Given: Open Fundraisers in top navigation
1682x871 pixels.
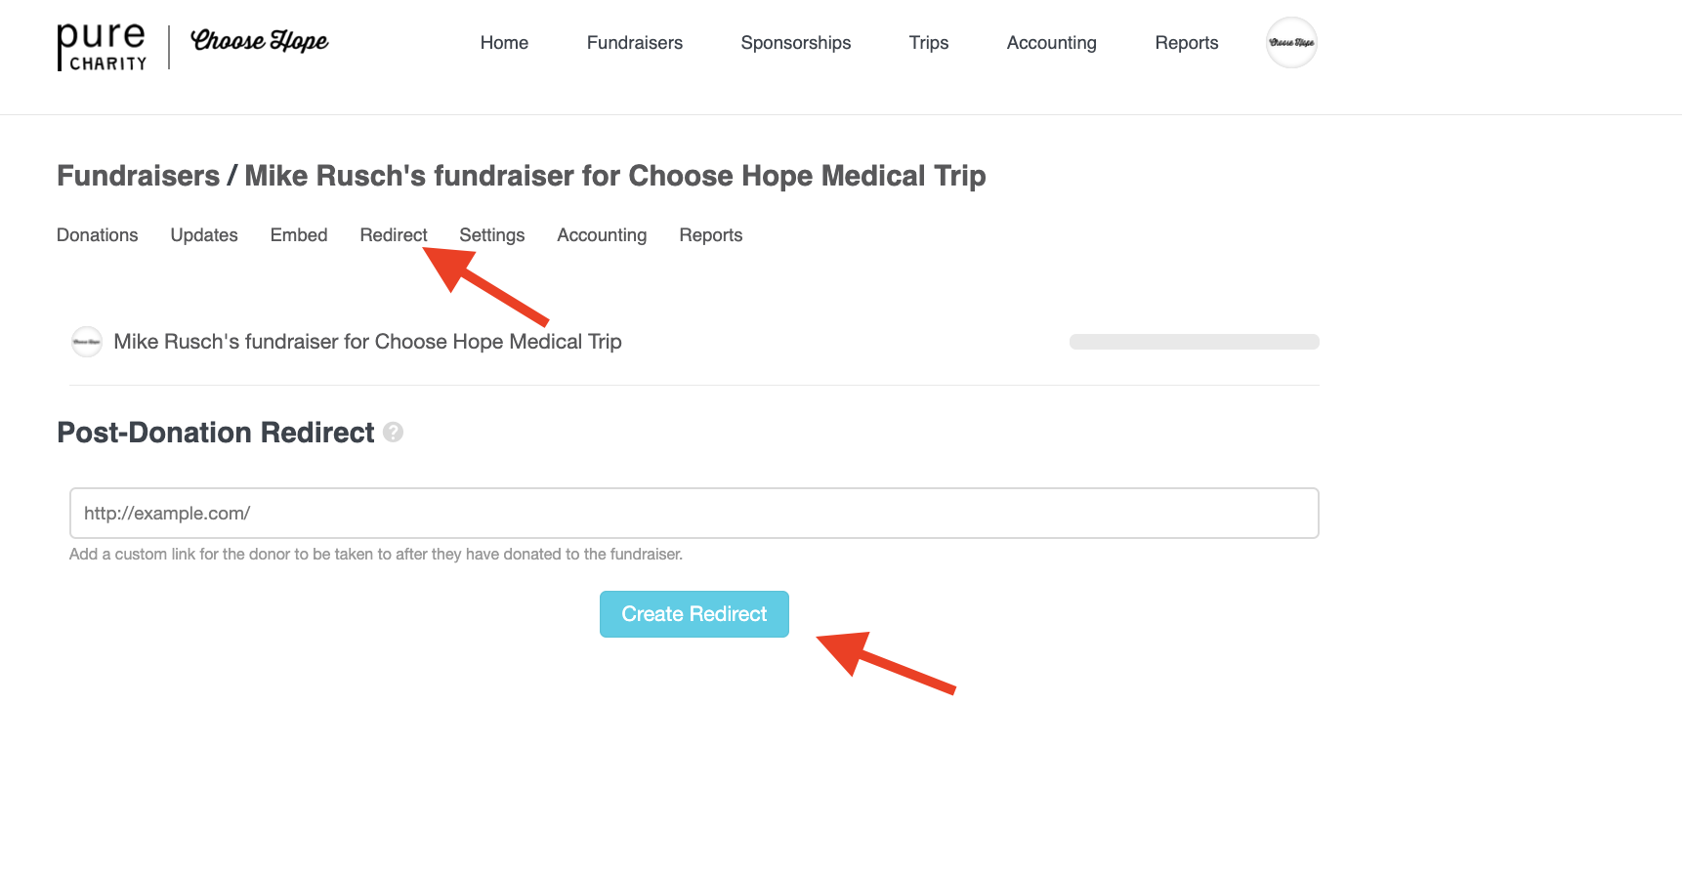Looking at the screenshot, I should pyautogui.click(x=635, y=43).
